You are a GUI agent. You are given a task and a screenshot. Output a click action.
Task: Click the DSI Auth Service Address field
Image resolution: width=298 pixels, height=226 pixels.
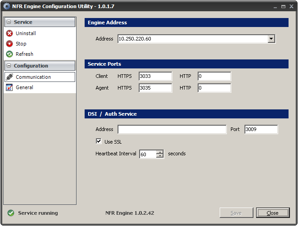(172, 130)
